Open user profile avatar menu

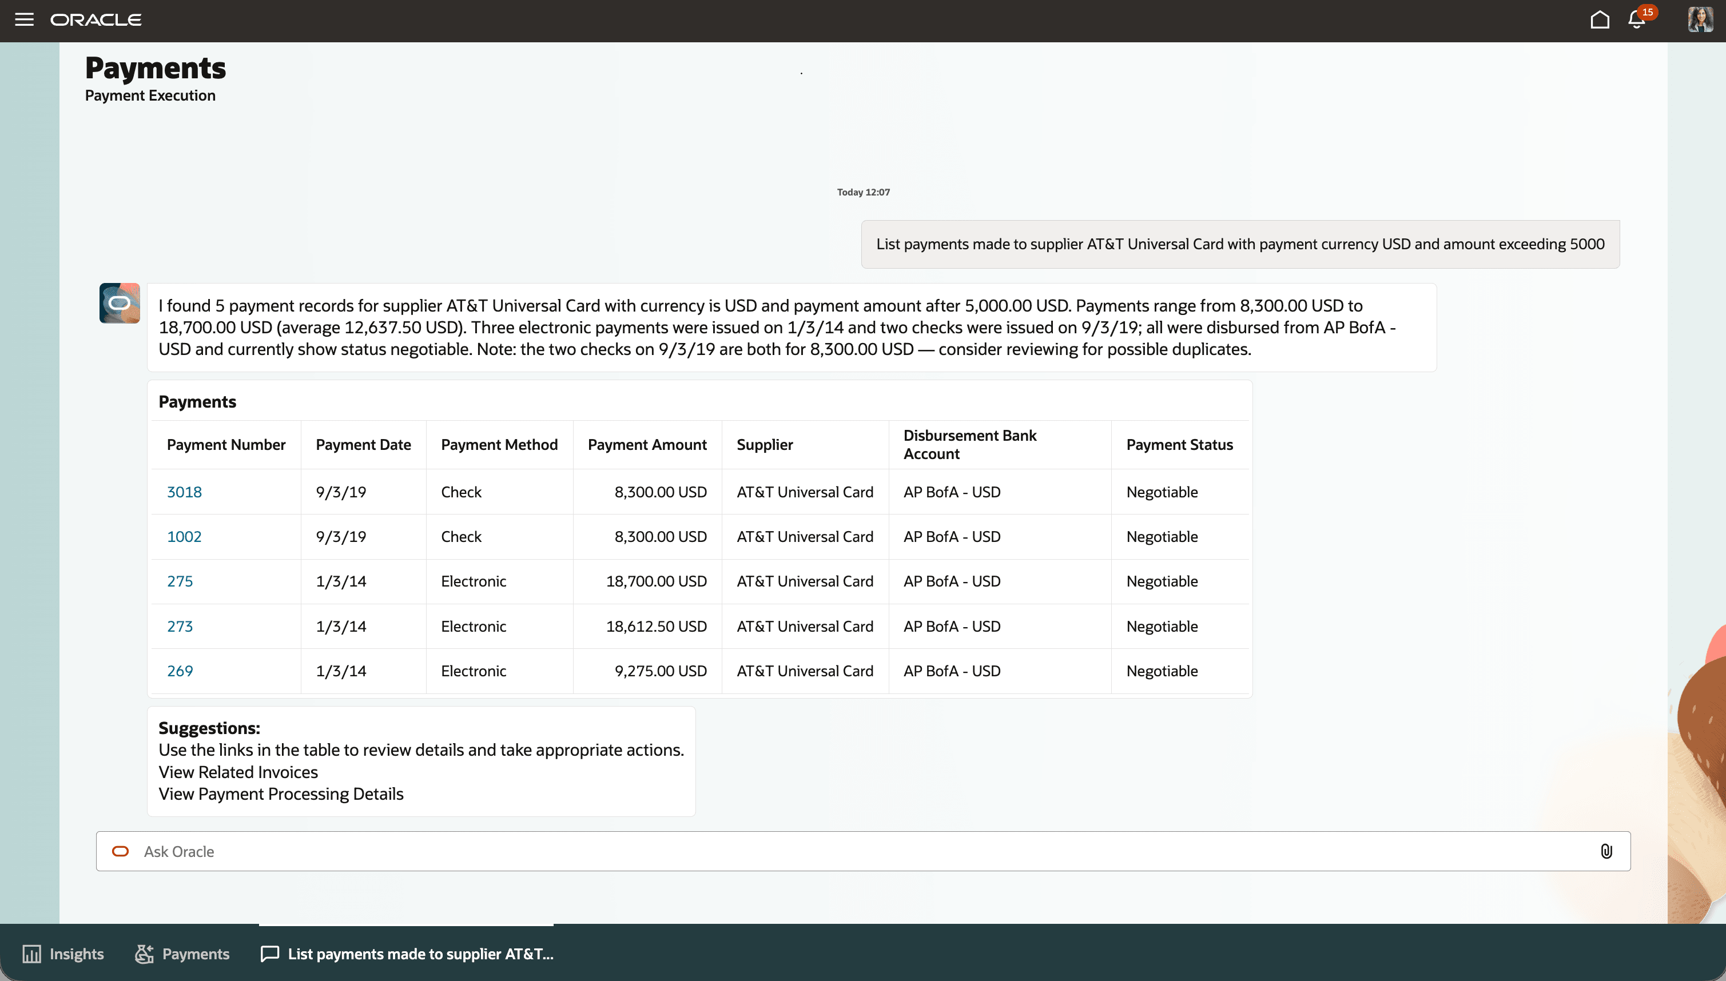pos(1700,19)
